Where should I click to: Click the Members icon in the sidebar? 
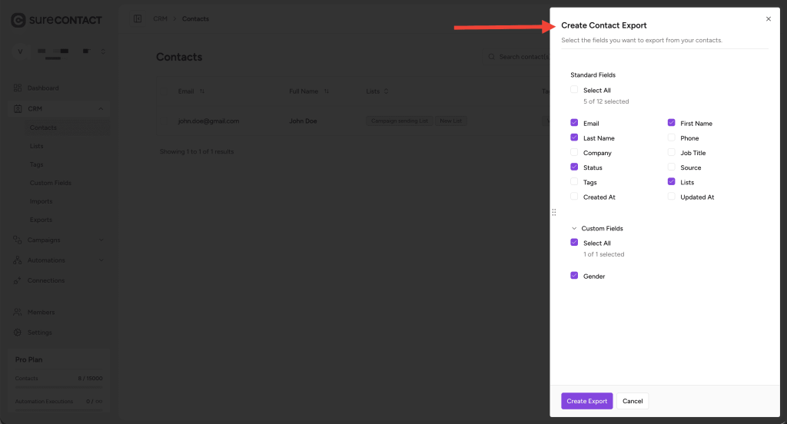pos(18,313)
